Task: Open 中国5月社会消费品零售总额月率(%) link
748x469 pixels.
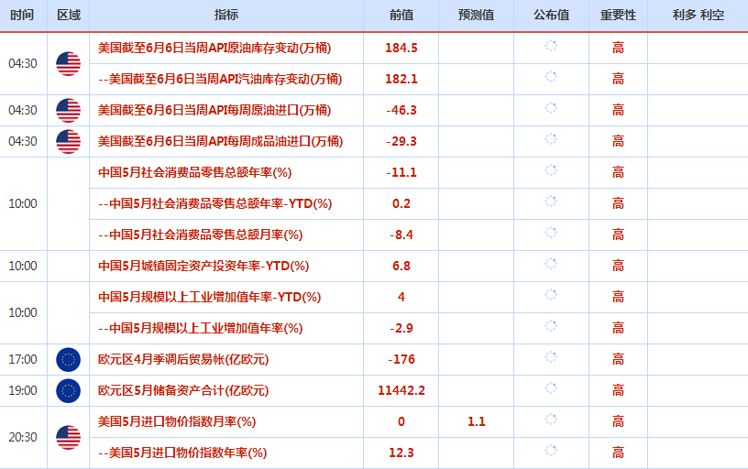Action: [200, 235]
